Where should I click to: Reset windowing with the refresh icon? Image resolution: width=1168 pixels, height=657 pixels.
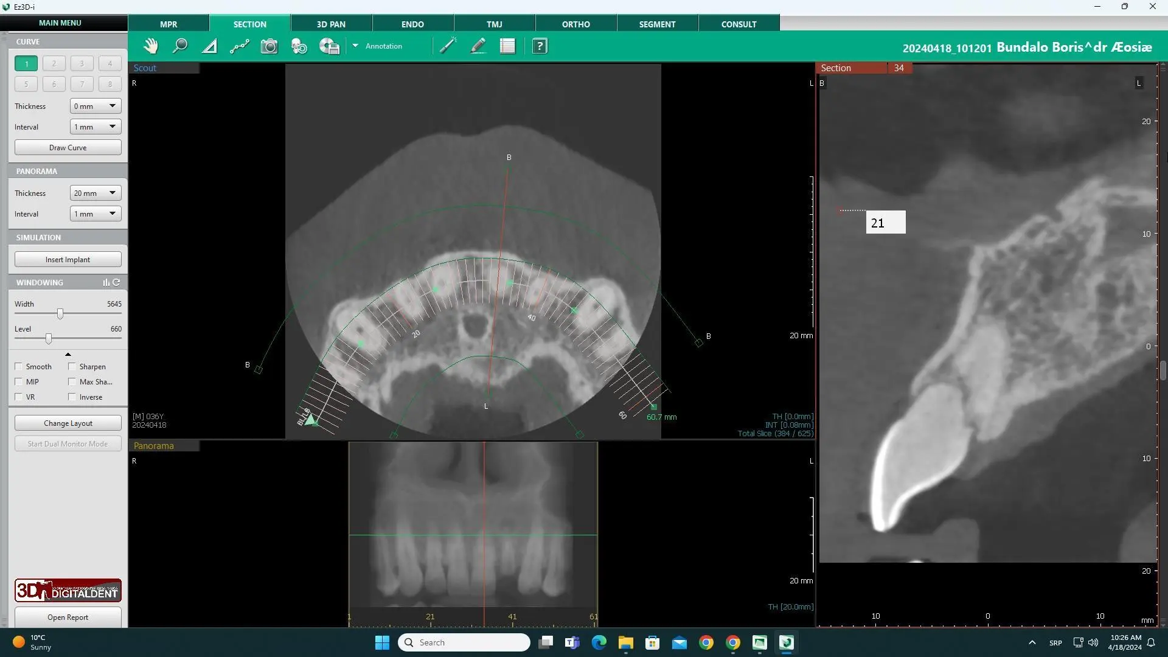pos(116,282)
